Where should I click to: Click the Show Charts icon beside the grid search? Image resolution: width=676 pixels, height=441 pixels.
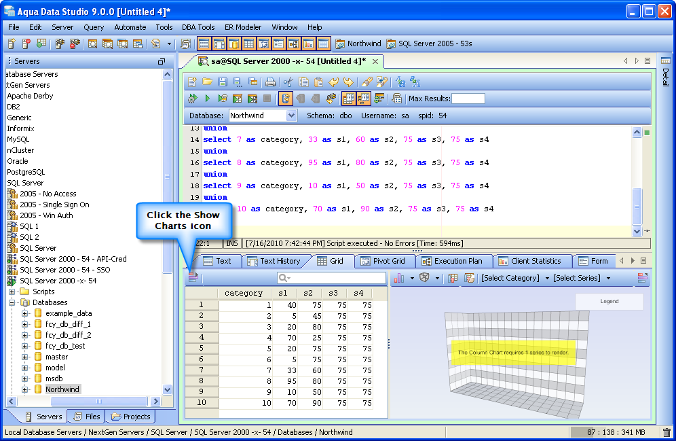(193, 277)
